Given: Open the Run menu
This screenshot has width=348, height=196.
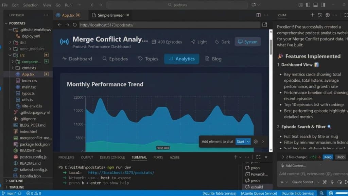Looking at the screenshot, I should click(x=68, y=5).
